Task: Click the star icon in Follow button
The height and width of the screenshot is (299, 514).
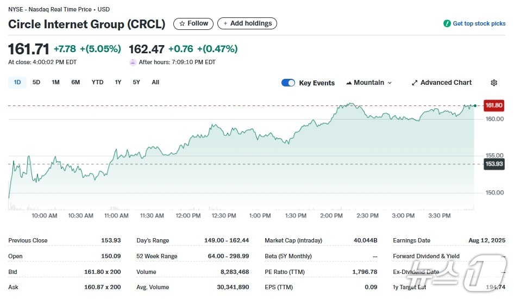Action: pos(182,23)
